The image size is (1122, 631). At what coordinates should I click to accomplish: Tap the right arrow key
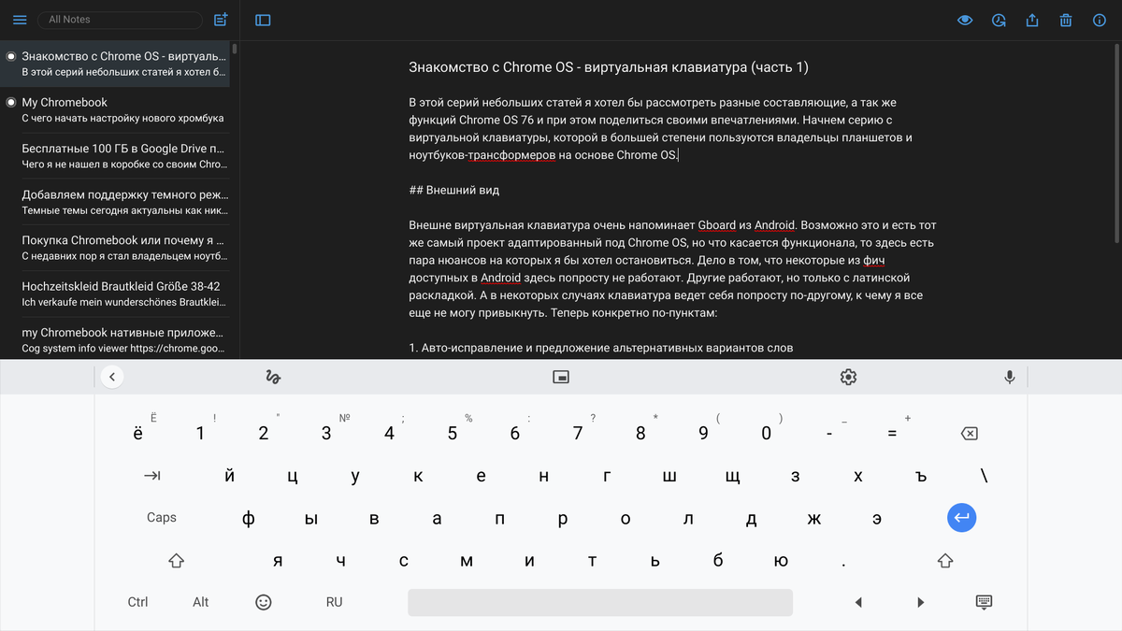coord(921,602)
